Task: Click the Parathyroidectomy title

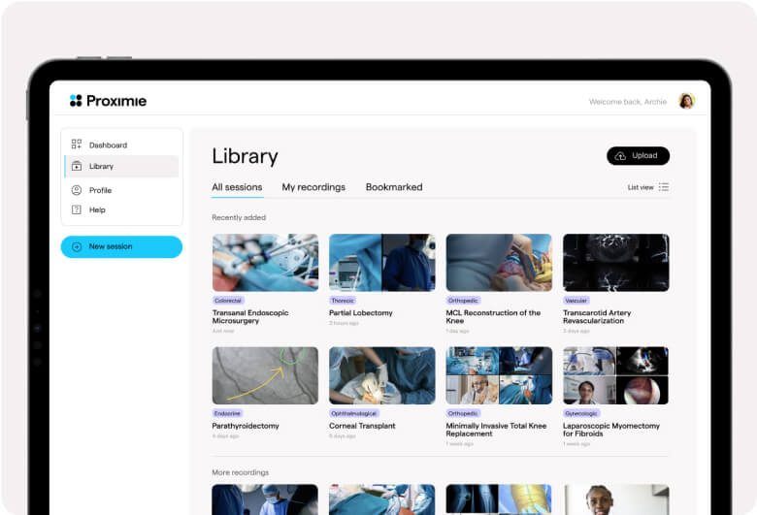Action: [x=246, y=426]
